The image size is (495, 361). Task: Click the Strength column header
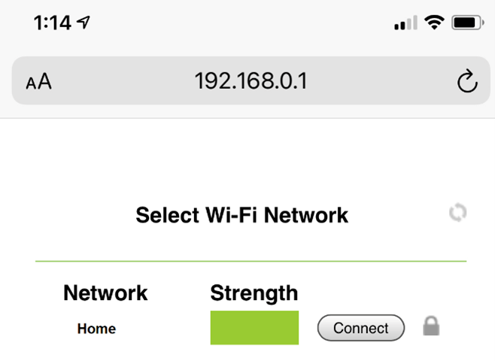(254, 293)
